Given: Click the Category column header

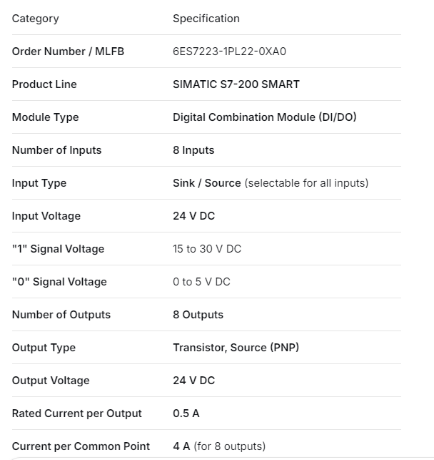Looking at the screenshot, I should click(x=35, y=19).
